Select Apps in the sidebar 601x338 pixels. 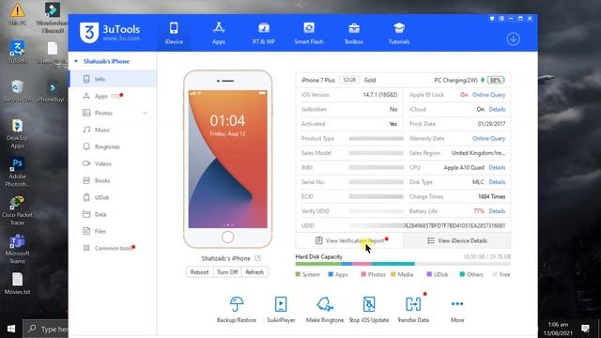(x=113, y=96)
